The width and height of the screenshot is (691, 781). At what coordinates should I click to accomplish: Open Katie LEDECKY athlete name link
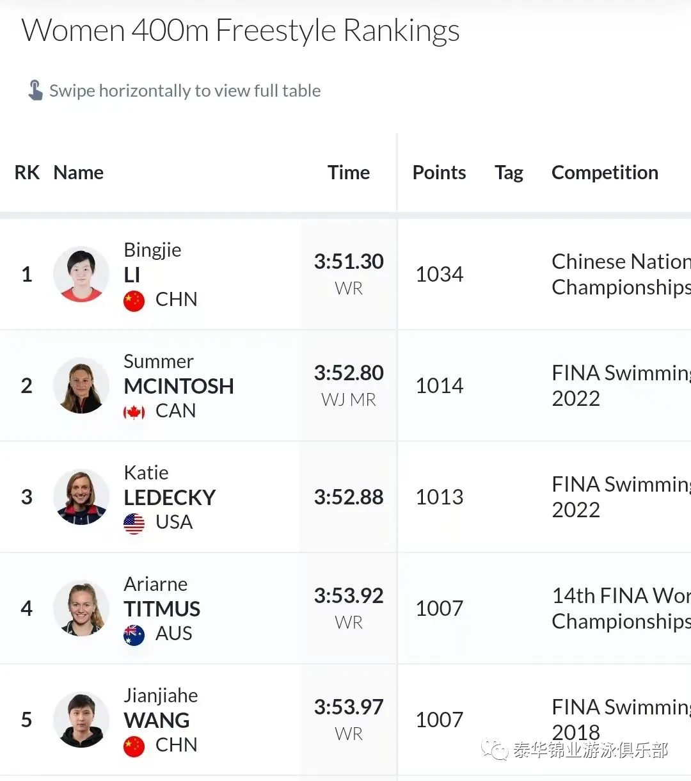[x=170, y=485]
